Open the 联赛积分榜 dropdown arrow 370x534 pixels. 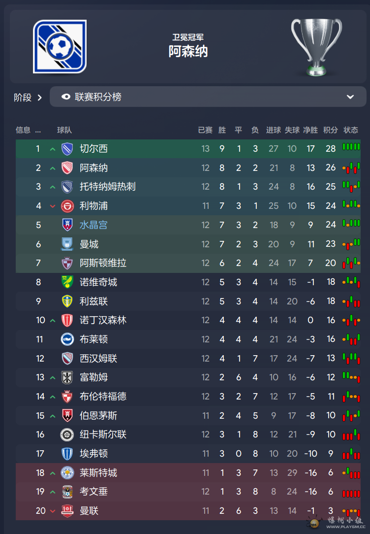(x=350, y=97)
